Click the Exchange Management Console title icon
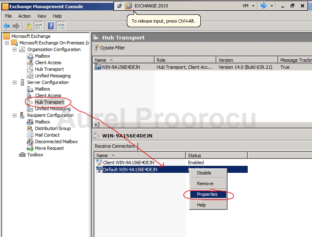This screenshot has height=237, width=312. pyautogui.click(x=5, y=6)
